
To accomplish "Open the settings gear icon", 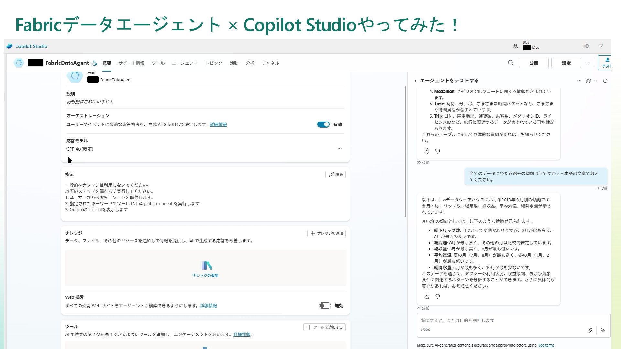I will coord(586,46).
